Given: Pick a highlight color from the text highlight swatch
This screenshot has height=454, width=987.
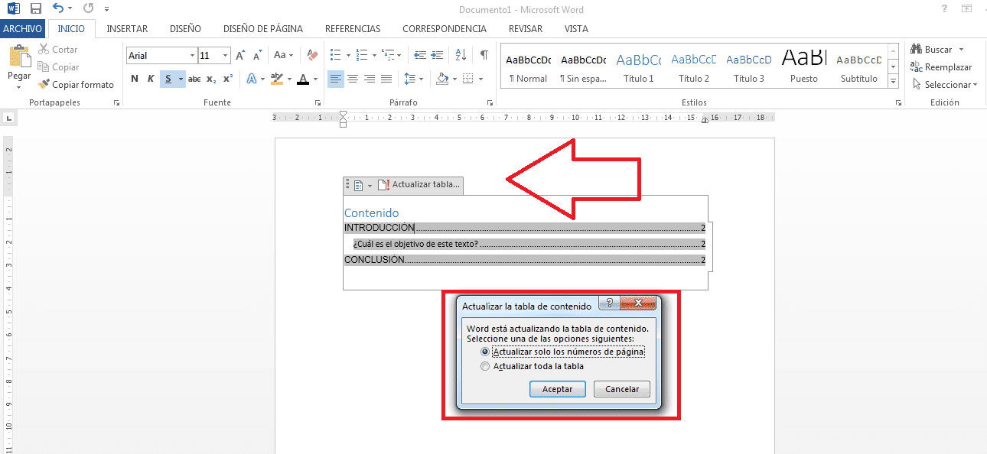Looking at the screenshot, I should [x=291, y=79].
